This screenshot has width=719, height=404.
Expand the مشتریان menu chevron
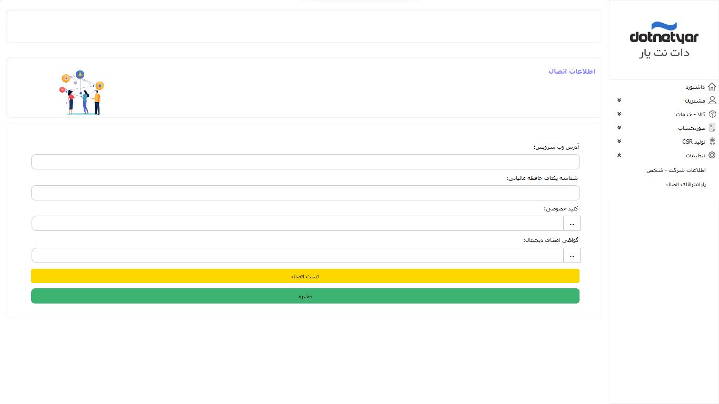point(619,100)
